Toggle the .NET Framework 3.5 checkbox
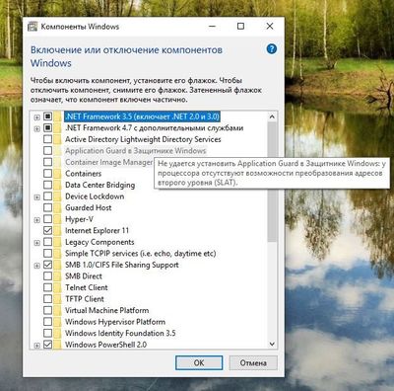The image size is (394, 391). (48, 117)
